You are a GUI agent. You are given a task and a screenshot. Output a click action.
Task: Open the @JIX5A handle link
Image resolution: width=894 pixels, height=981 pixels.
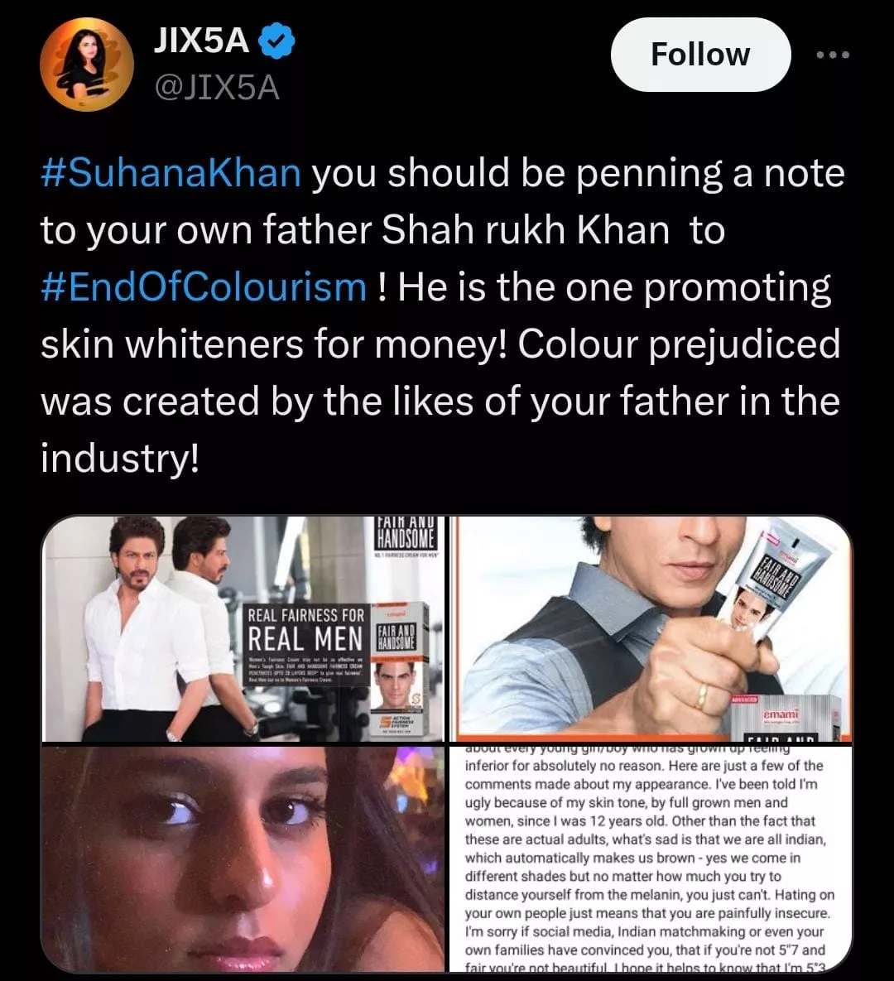click(216, 89)
